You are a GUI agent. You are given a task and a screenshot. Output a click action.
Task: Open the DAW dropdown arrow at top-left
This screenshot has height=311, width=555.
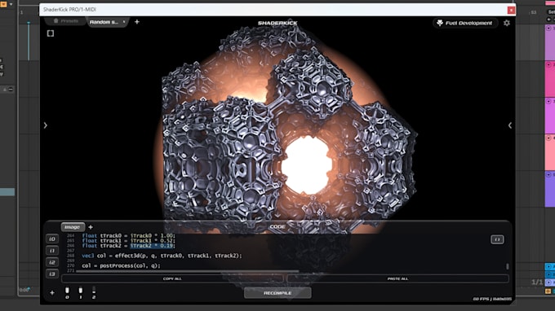11,4
